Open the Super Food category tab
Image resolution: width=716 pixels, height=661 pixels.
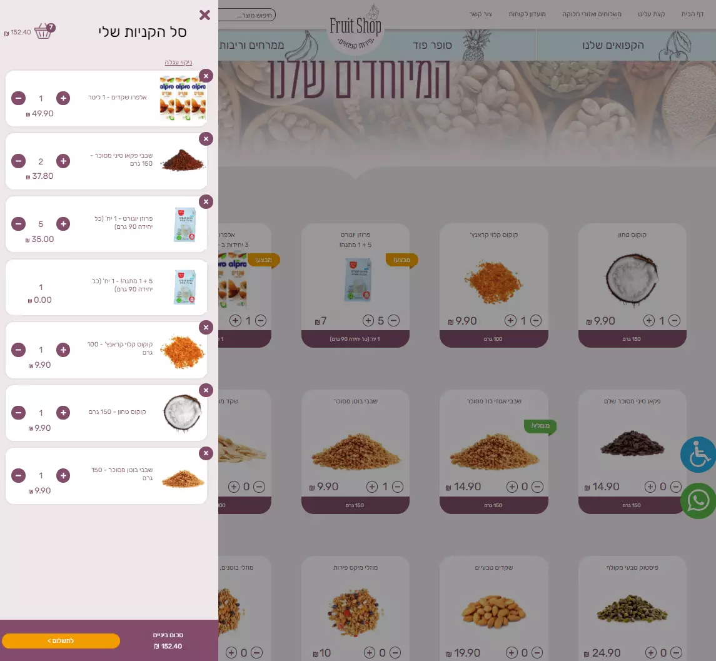[432, 45]
